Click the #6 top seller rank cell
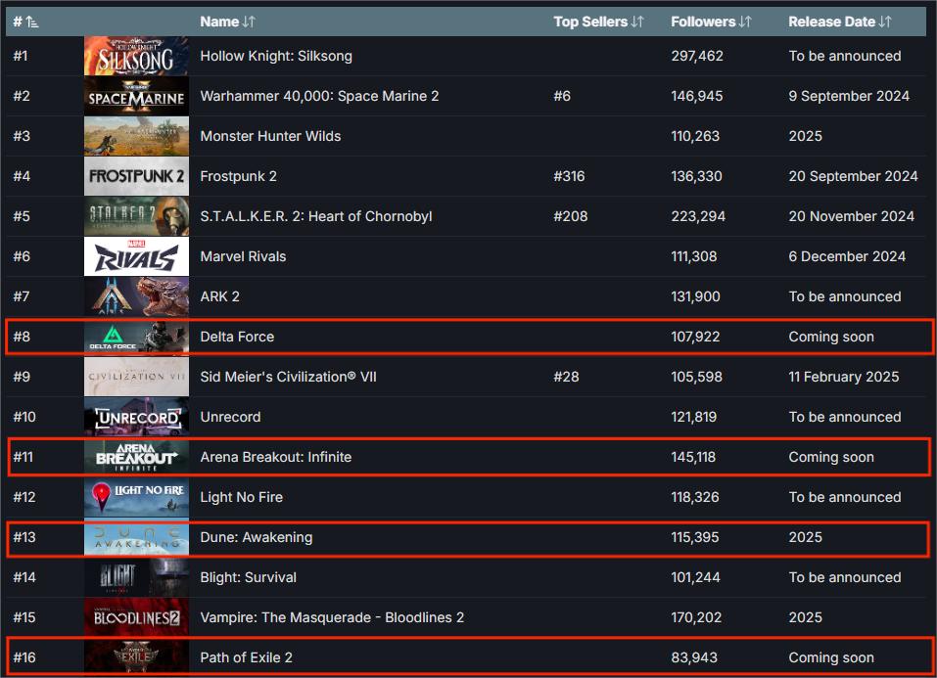Viewport: 937px width, 678px height. [562, 96]
